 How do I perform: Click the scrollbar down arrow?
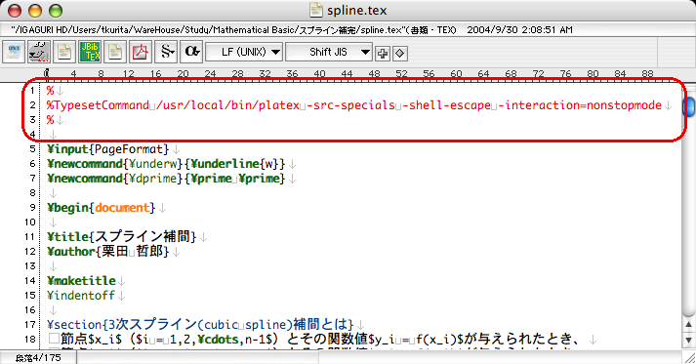(x=689, y=341)
